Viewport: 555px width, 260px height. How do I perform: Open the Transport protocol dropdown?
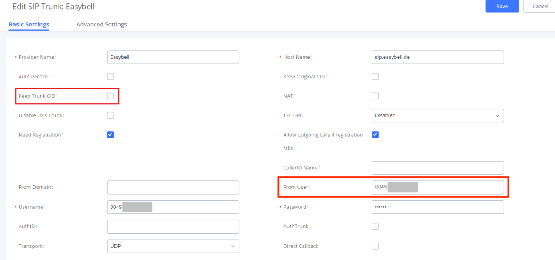coord(173,246)
